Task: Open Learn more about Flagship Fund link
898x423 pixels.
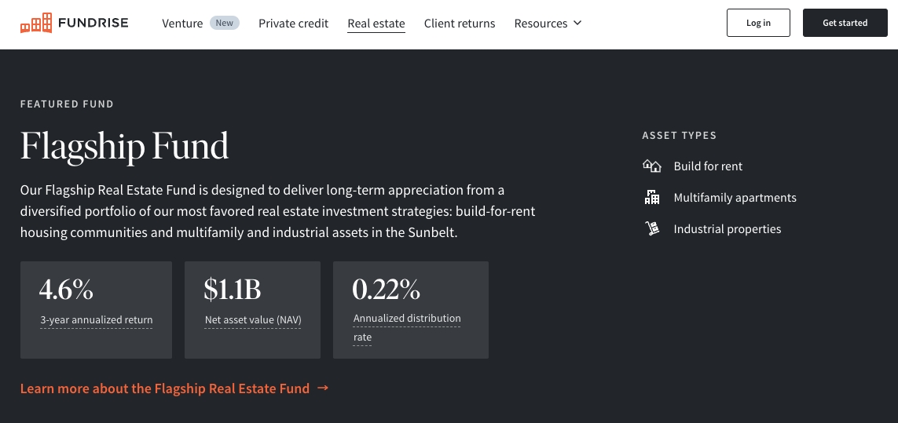Action: 165,388
